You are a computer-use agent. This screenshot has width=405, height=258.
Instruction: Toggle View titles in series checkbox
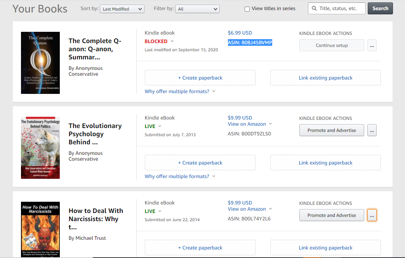coord(247,9)
